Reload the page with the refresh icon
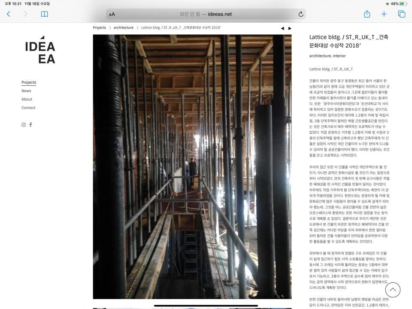Screen dimensions: 412x309 tap(301, 14)
